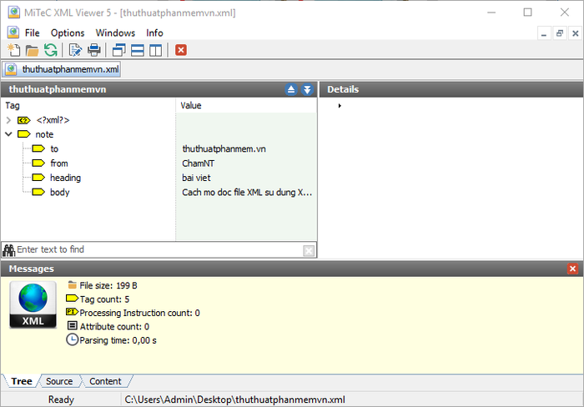This screenshot has width=584, height=407.
Task: Collapse the note node
Action: (x=8, y=134)
